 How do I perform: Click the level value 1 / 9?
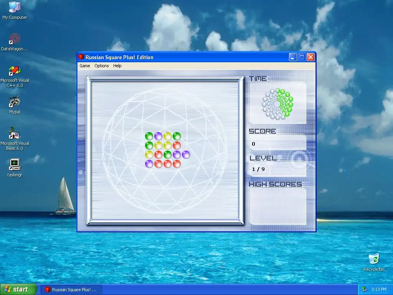258,169
